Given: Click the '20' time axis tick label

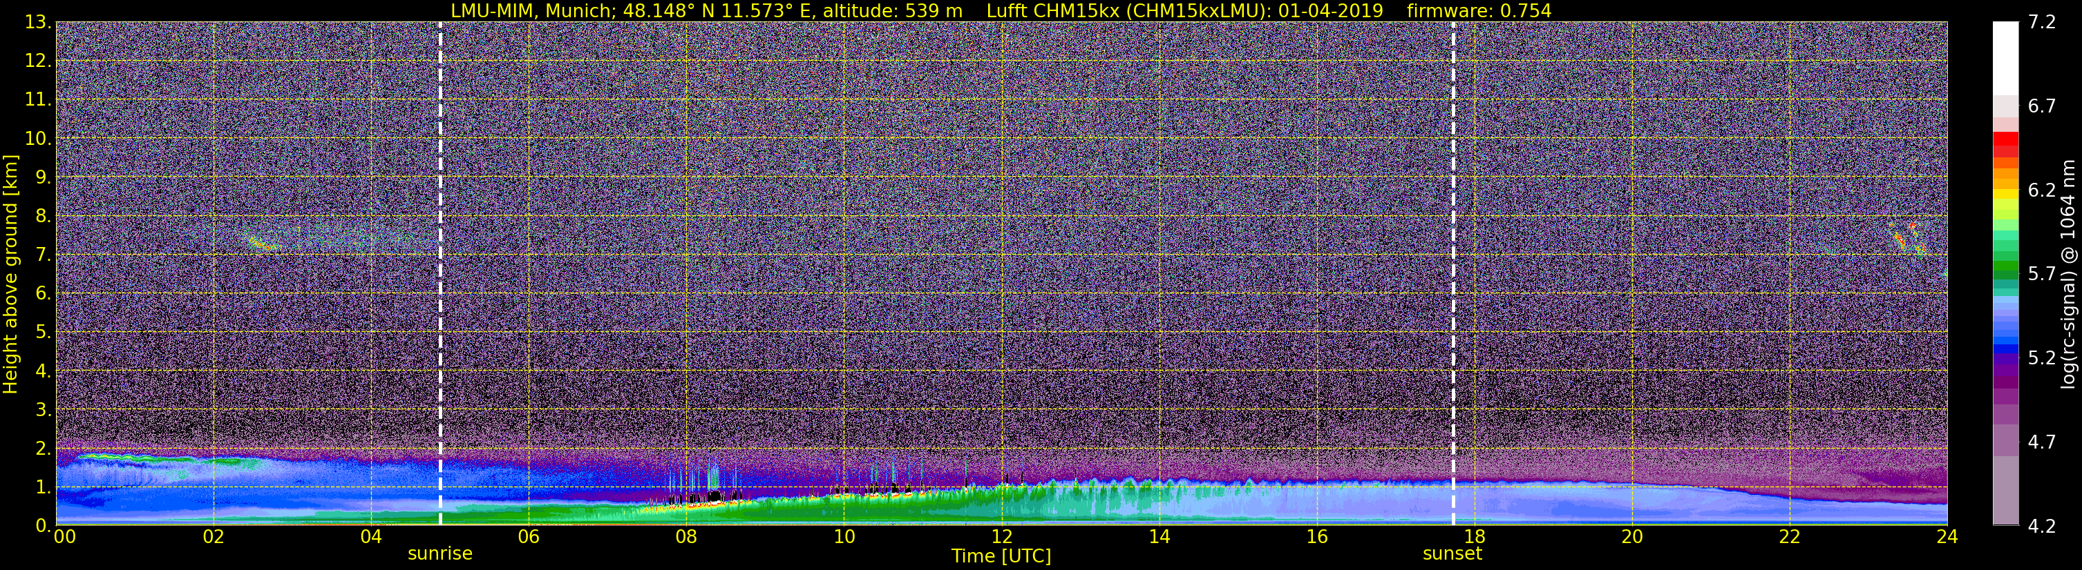Looking at the screenshot, I should [x=1632, y=537].
